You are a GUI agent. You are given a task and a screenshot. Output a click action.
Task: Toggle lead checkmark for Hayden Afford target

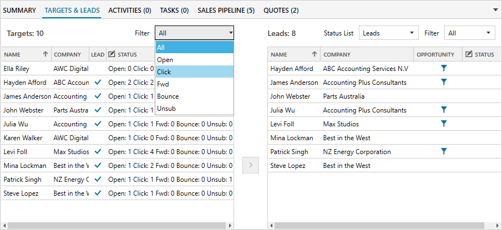[98, 82]
